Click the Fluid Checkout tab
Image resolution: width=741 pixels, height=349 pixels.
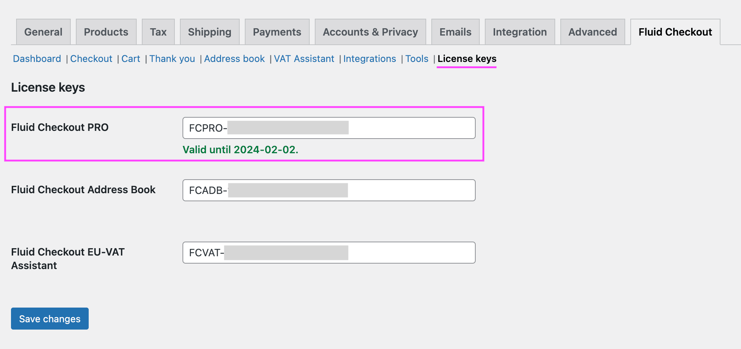tap(675, 32)
